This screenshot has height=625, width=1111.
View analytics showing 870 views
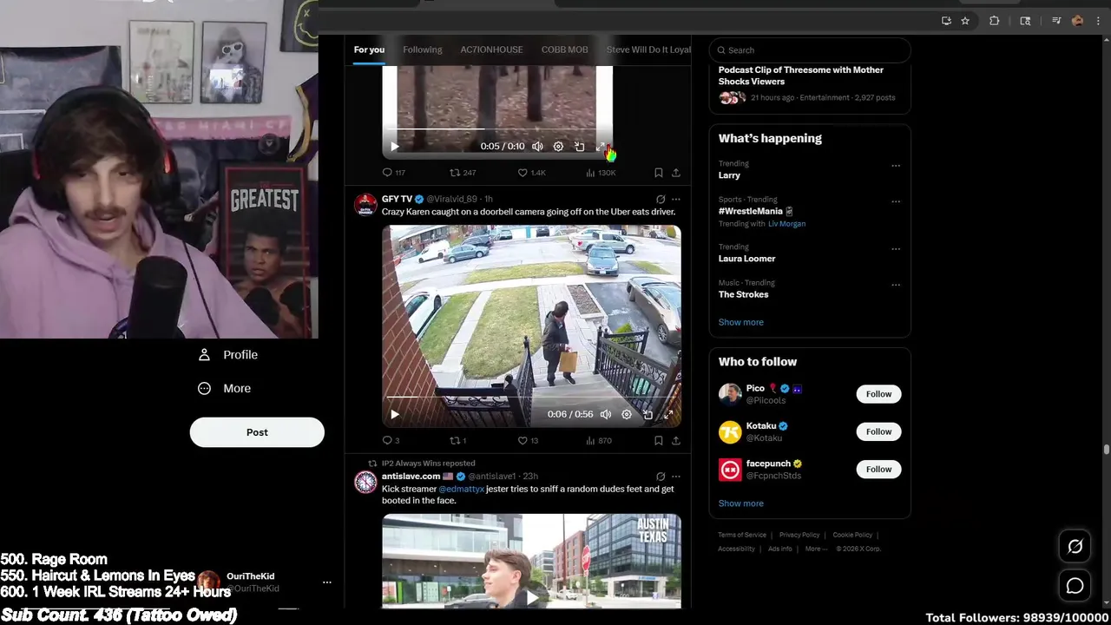click(599, 440)
